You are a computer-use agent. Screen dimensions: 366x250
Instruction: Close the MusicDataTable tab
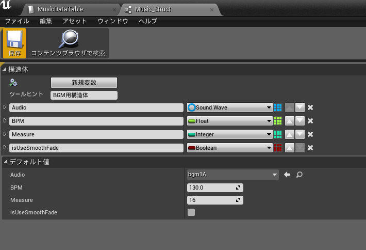point(114,10)
